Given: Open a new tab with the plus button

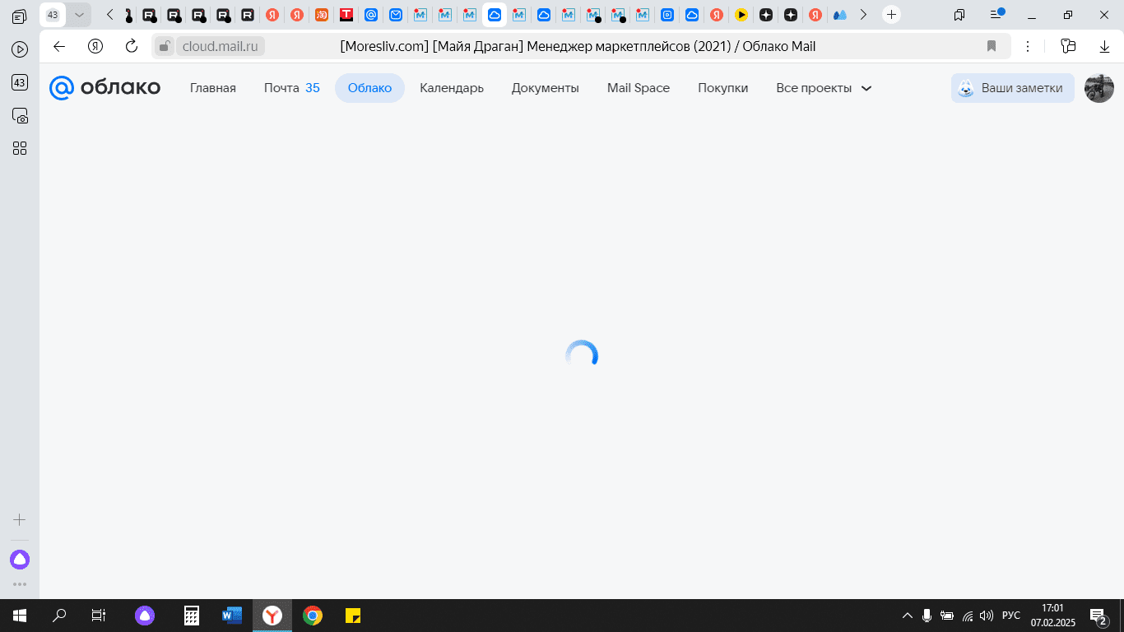Looking at the screenshot, I should point(891,15).
